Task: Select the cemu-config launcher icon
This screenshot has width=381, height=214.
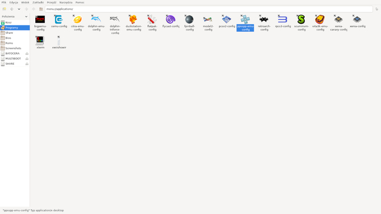Action: 59,19
